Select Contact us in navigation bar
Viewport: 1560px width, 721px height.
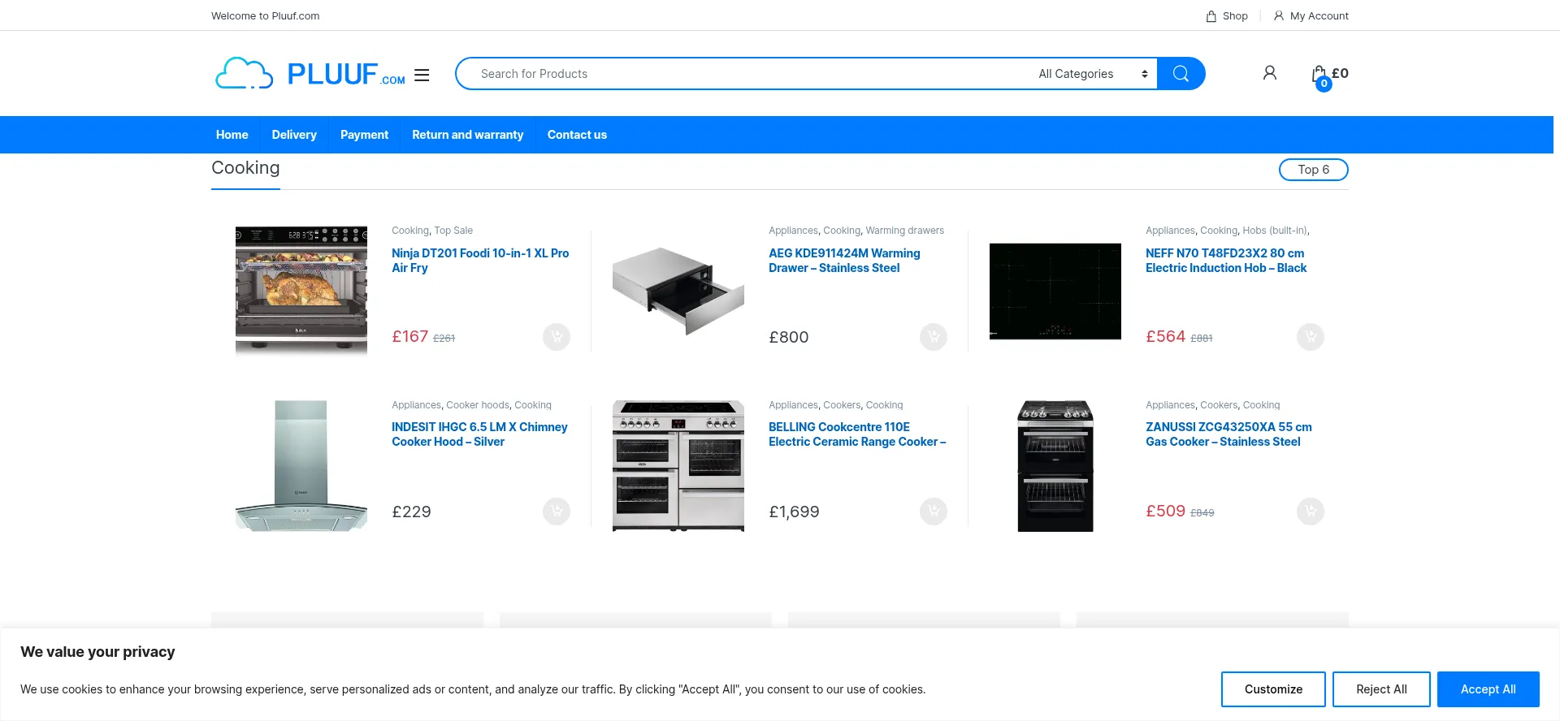[x=577, y=135]
